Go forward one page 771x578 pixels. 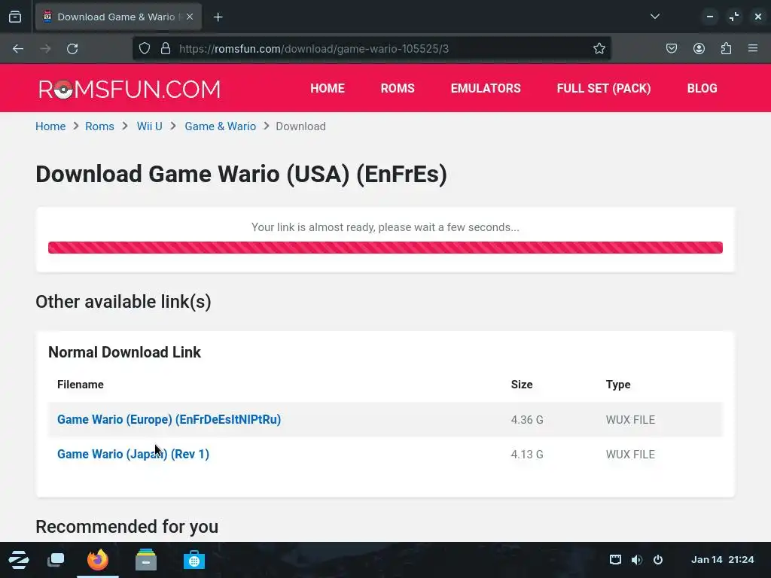coord(45,49)
